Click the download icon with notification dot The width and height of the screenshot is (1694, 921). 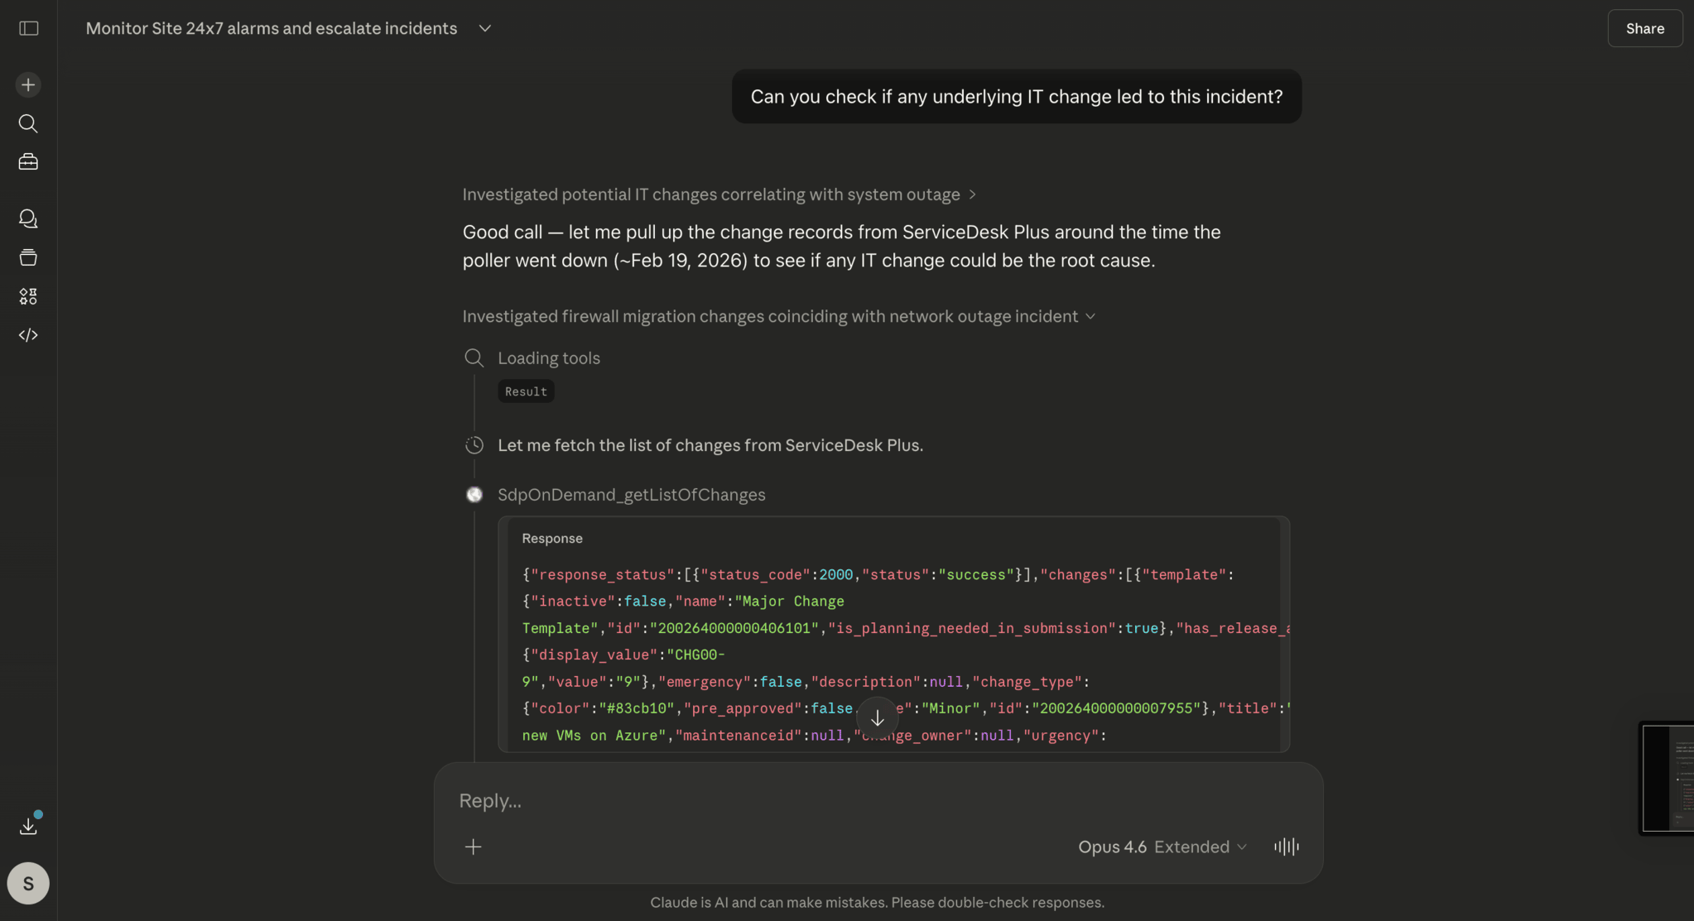coord(29,824)
